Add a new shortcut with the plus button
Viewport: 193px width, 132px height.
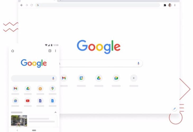(x=134, y=78)
